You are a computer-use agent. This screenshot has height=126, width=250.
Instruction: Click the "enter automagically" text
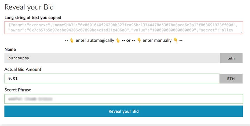pos(95,40)
